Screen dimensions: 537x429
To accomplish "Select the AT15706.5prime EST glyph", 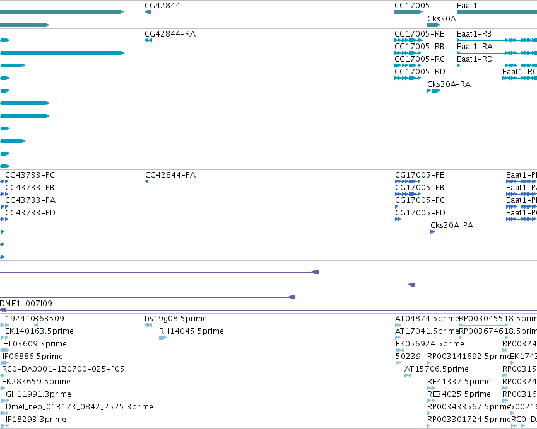I will tap(408, 375).
